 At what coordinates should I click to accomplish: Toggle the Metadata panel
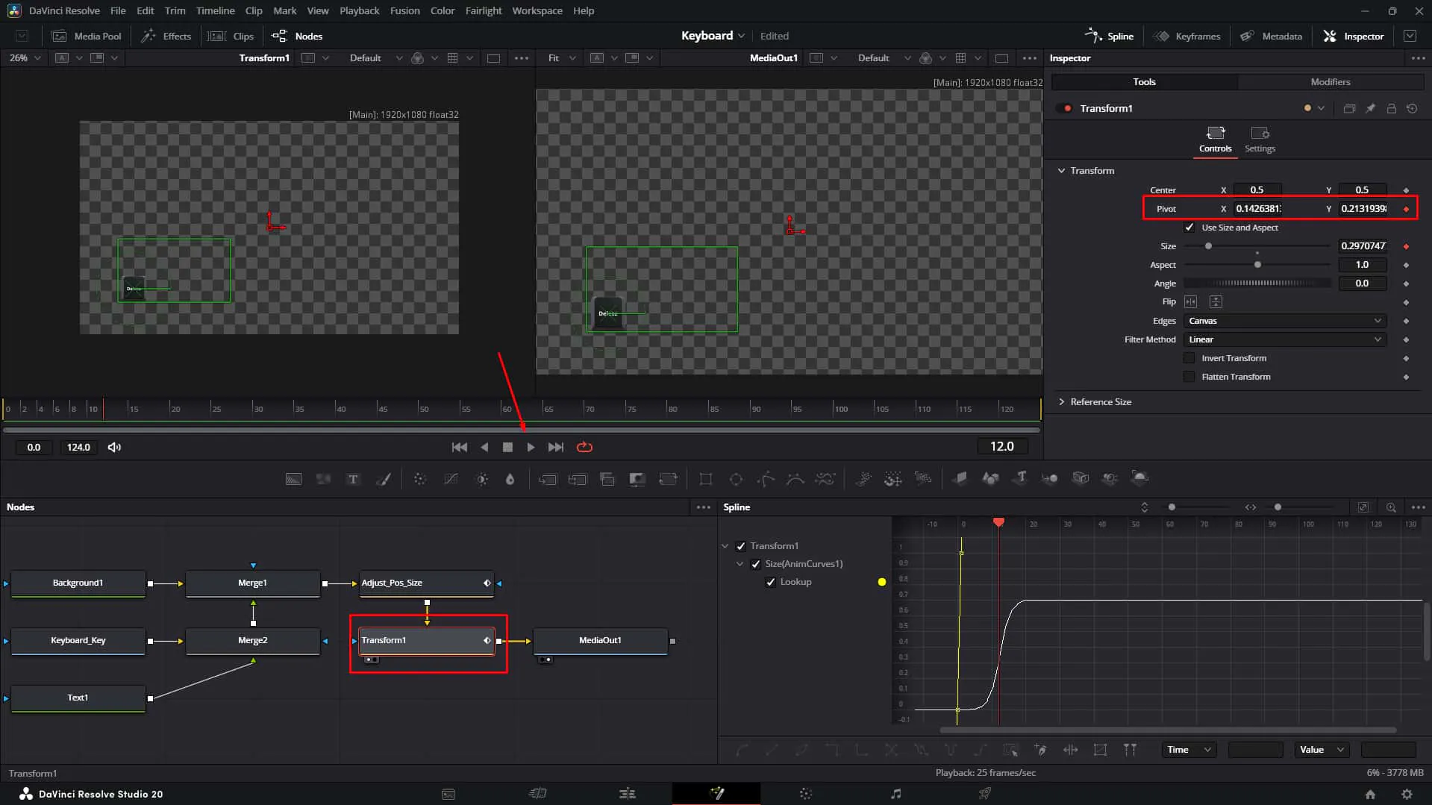point(1271,36)
